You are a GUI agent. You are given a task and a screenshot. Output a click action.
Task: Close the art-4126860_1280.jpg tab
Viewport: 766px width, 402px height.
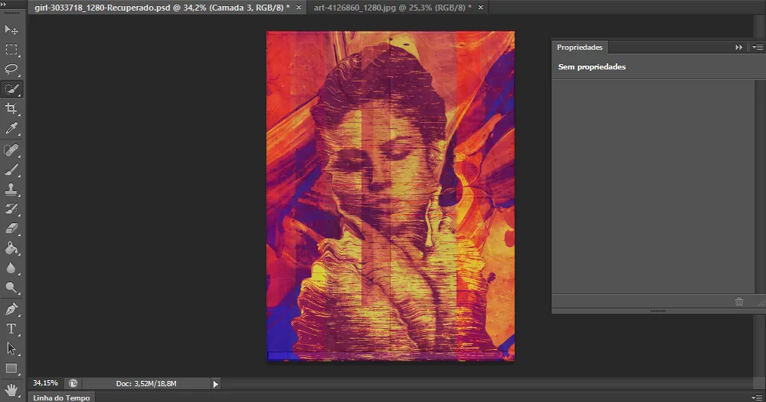(x=481, y=8)
